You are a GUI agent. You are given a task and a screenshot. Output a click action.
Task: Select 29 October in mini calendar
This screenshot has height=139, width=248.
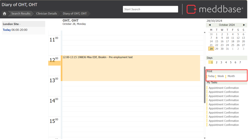217,49
